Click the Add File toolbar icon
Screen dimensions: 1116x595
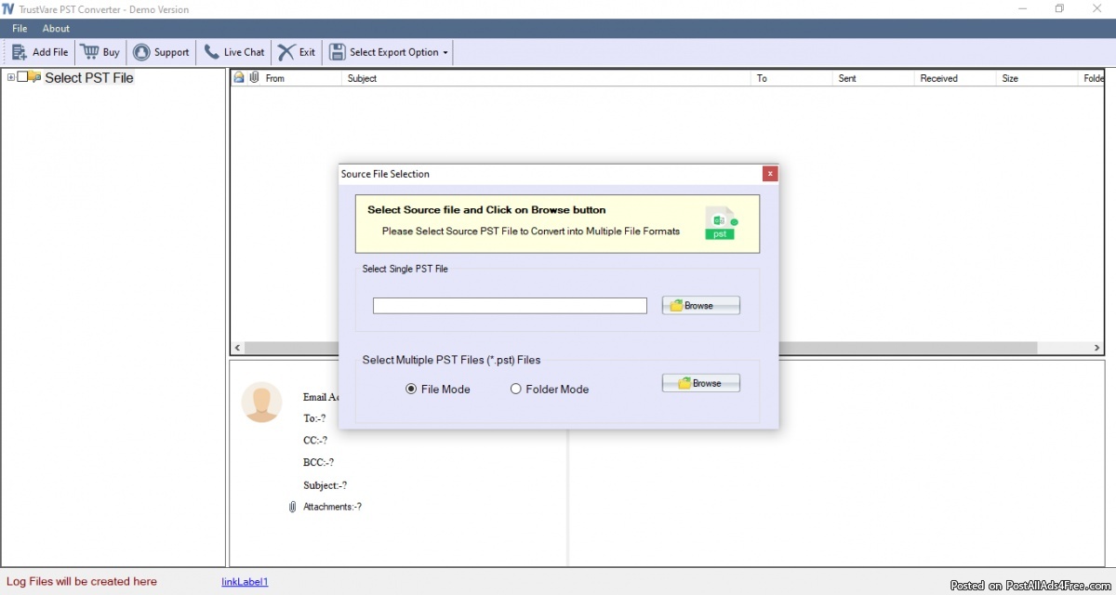(x=19, y=52)
